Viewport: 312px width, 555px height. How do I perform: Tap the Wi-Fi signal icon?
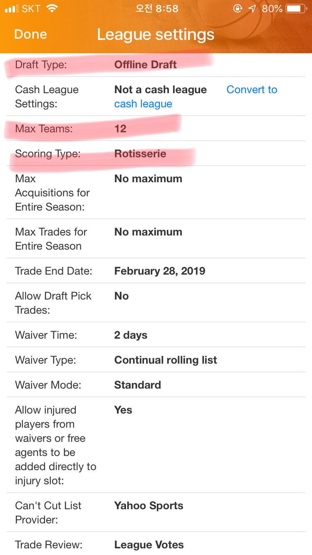[52, 9]
